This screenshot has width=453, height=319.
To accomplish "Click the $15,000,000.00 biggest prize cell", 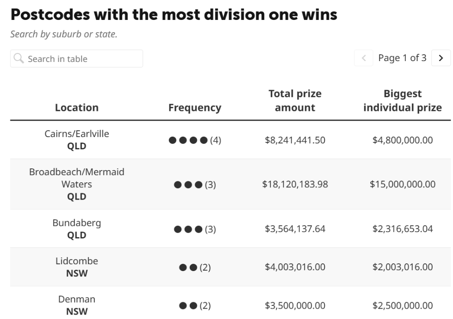I will [402, 184].
